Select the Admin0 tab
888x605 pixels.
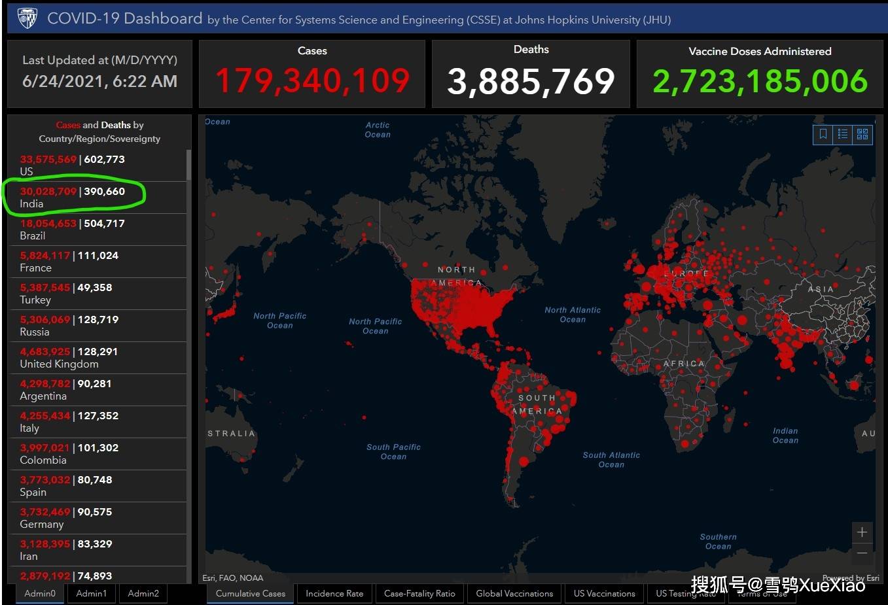click(40, 593)
